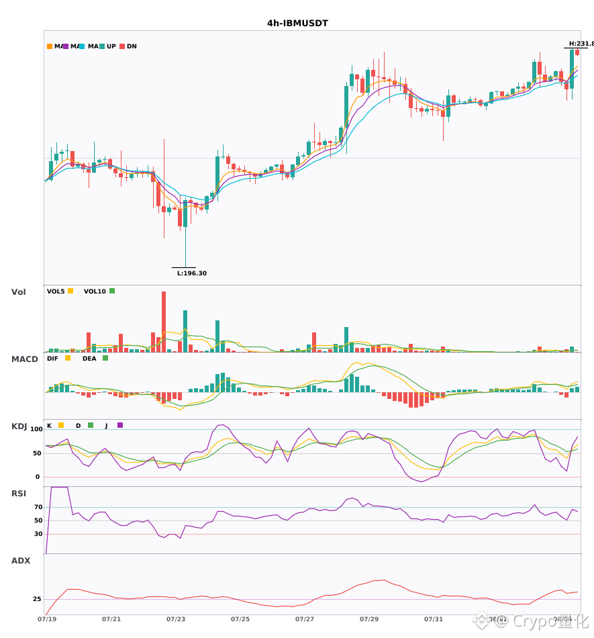Click the RSI axis value 30

click(x=38, y=534)
